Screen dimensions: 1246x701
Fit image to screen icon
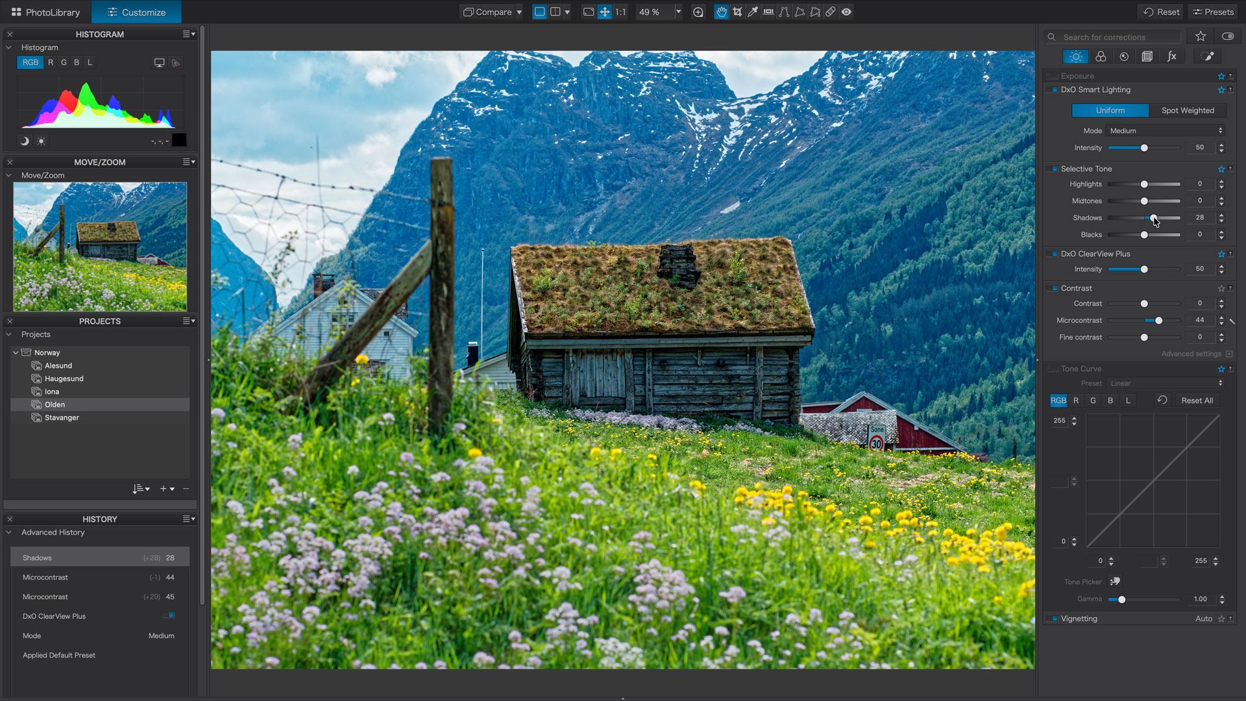pyautogui.click(x=589, y=12)
